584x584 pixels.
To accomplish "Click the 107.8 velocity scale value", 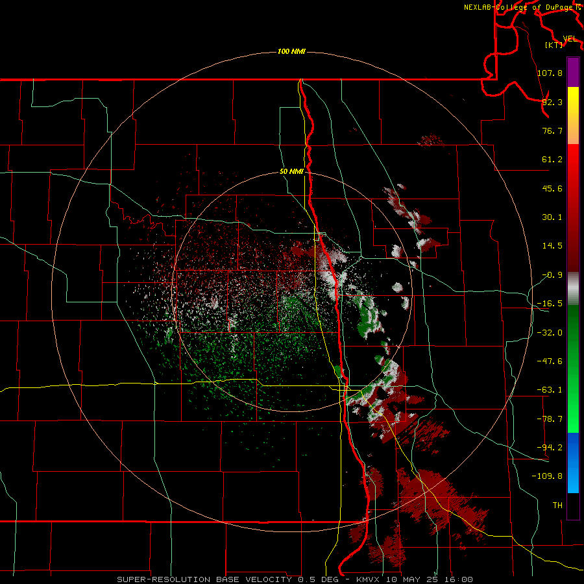I will click(x=550, y=73).
